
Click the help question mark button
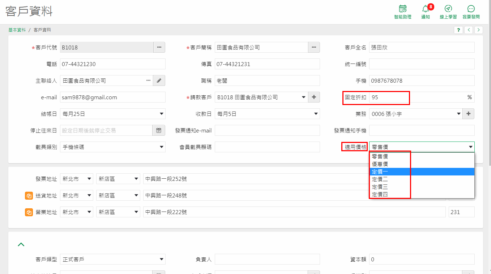[458, 30]
